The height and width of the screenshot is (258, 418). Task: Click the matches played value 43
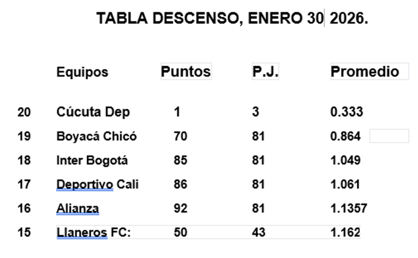click(x=258, y=233)
